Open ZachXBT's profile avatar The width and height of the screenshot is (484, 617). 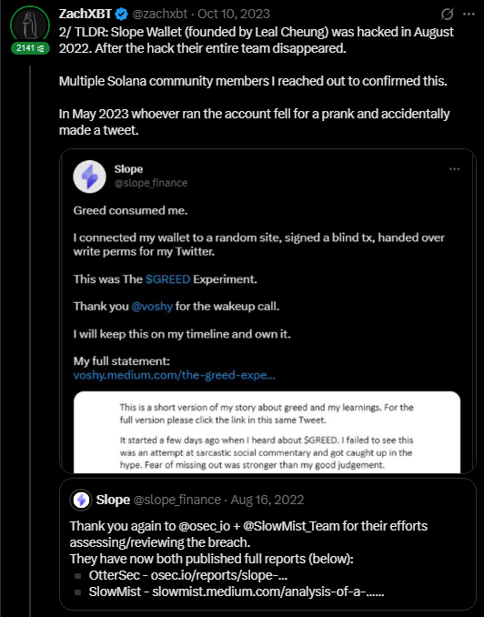tap(30, 25)
